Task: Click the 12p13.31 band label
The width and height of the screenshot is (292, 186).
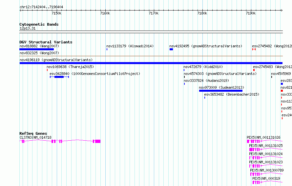Action: (x=28, y=28)
